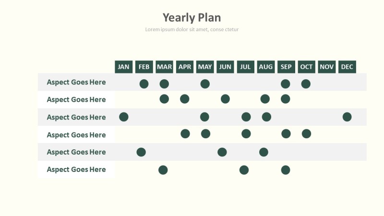Click the JAN month header
Image resolution: width=384 pixels, height=216 pixels.
[x=124, y=67]
